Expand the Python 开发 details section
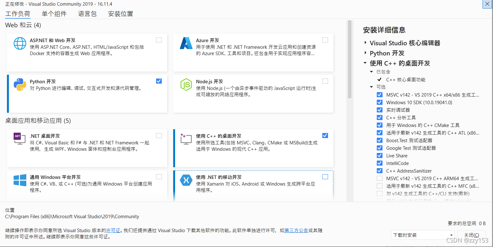The image size is (493, 247). 365,53
